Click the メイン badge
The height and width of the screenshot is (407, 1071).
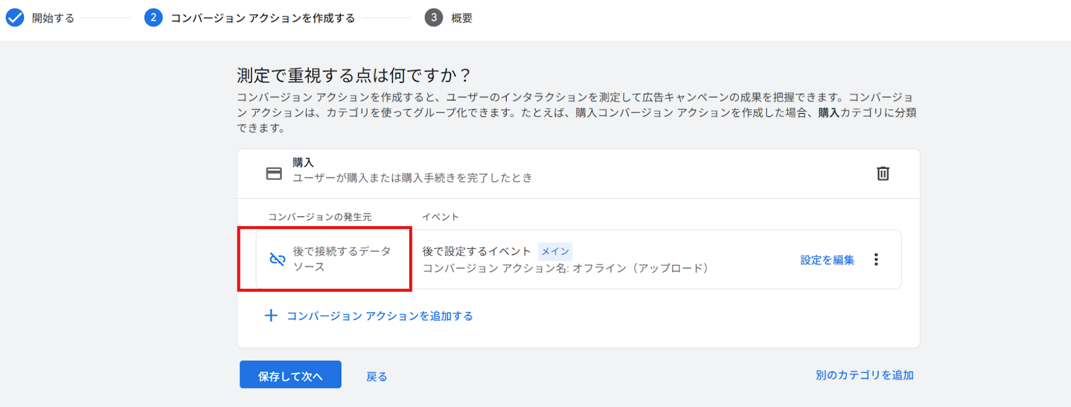[555, 251]
